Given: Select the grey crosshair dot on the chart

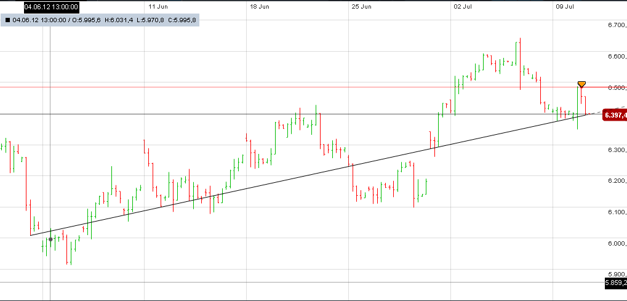Looking at the screenshot, I should click(x=50, y=239).
